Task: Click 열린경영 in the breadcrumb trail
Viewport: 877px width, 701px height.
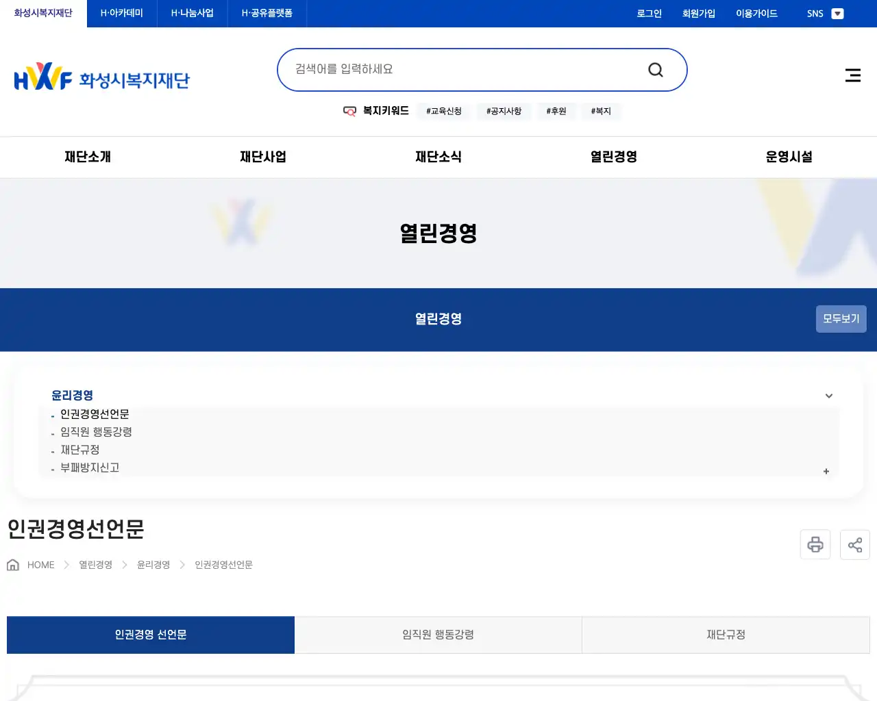Action: [x=95, y=564]
